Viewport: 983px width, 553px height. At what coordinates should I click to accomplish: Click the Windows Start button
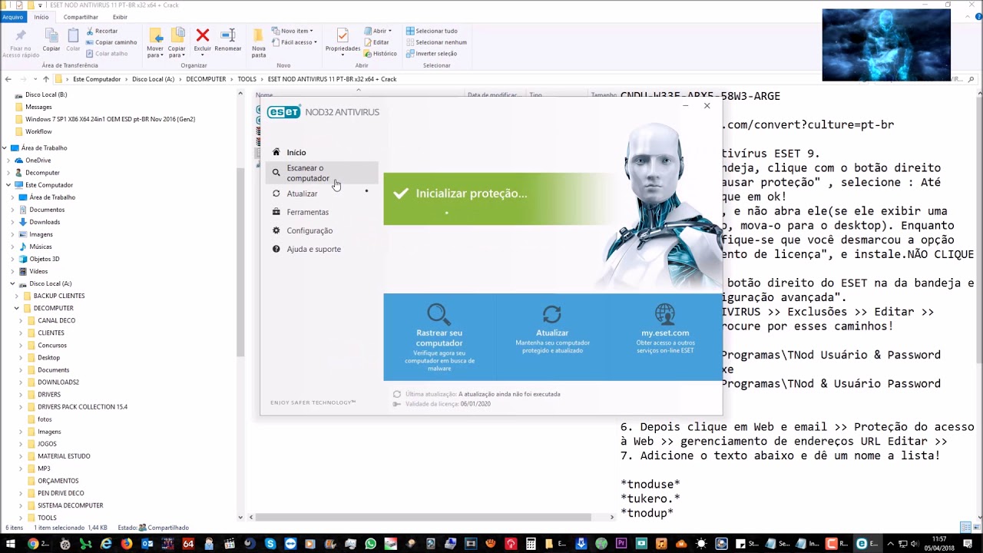(9, 544)
